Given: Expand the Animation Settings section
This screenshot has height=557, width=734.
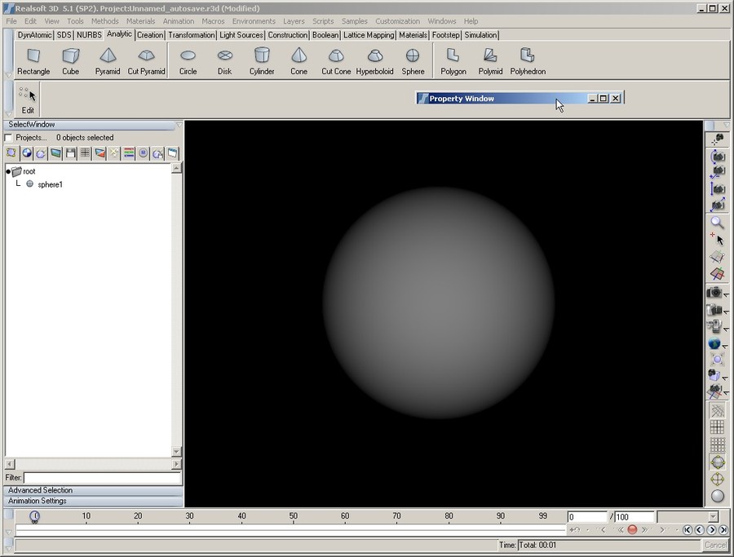Looking at the screenshot, I should (38, 501).
